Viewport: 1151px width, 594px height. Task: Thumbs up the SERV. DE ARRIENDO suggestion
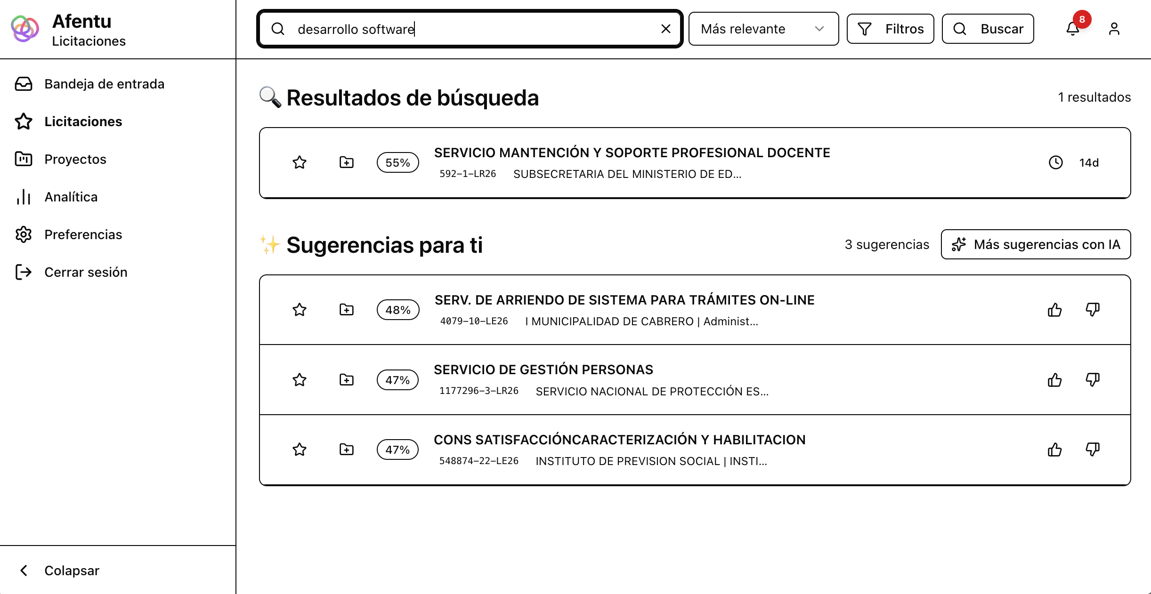pyautogui.click(x=1054, y=310)
